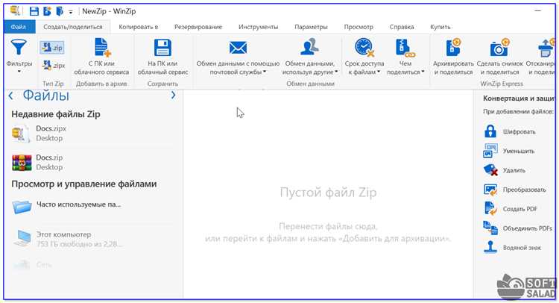Viewport: 559px width, 303px height.
Task: Switch to Просмотр tab
Action: coord(359,27)
